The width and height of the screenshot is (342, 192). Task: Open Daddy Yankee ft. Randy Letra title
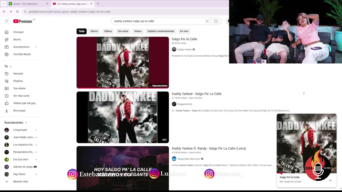pyautogui.click(x=209, y=148)
